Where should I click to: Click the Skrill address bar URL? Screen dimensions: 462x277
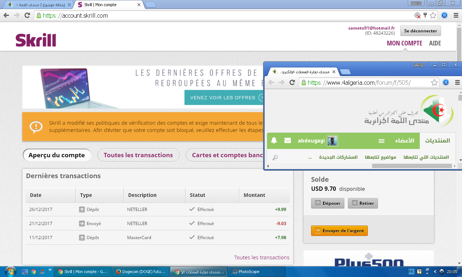(85, 16)
